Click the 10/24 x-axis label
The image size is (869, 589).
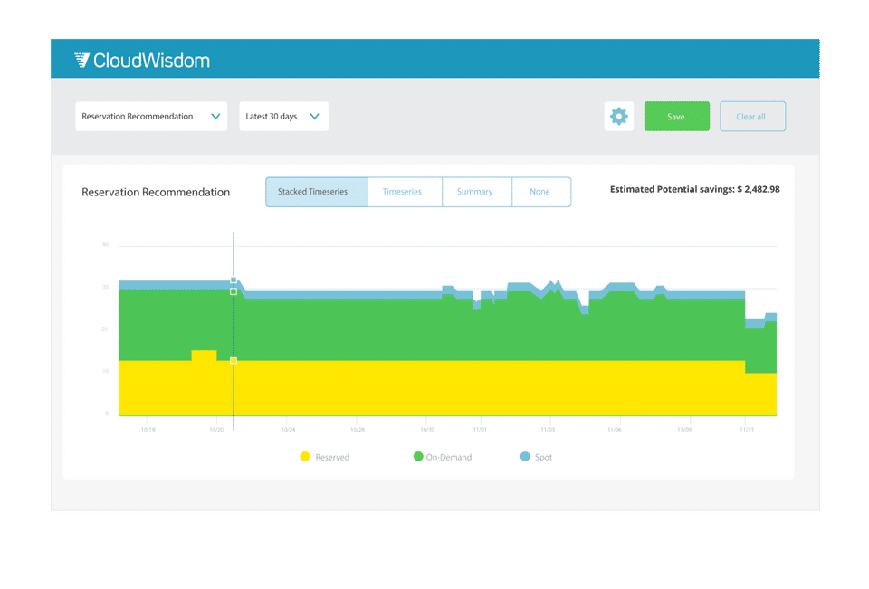tap(288, 430)
